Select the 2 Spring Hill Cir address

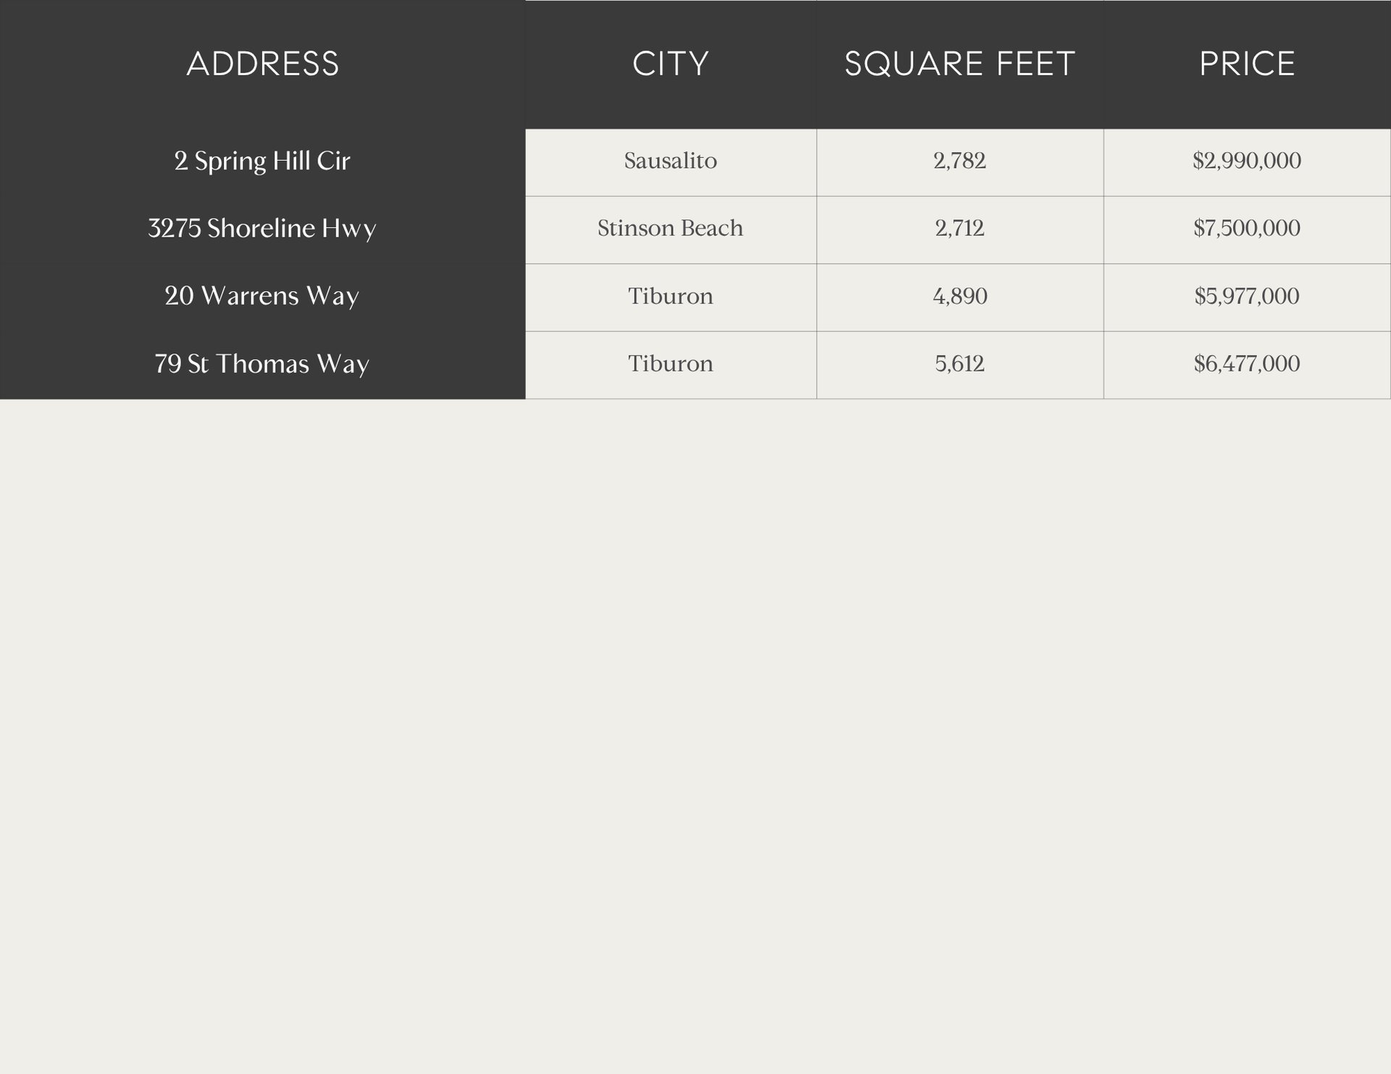click(262, 161)
